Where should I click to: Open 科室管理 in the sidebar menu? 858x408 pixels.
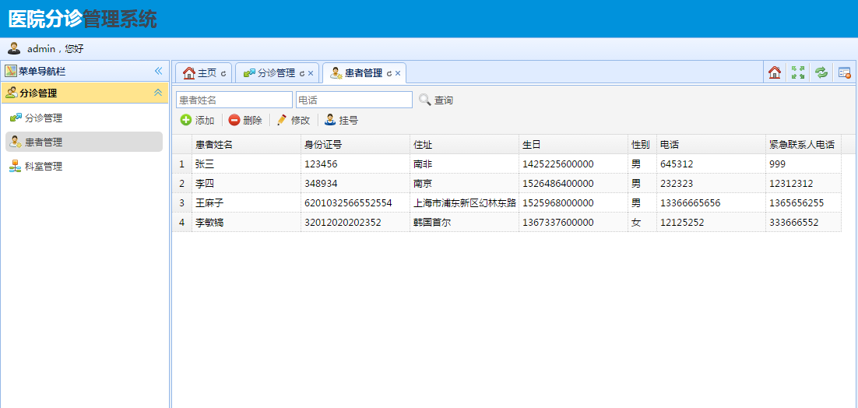[x=84, y=167]
